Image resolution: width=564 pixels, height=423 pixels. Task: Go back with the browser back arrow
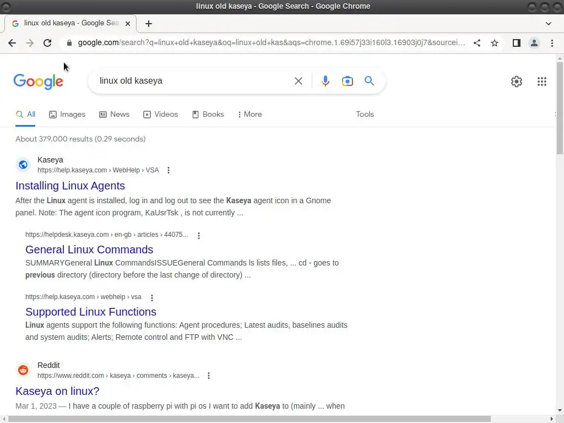pos(12,43)
